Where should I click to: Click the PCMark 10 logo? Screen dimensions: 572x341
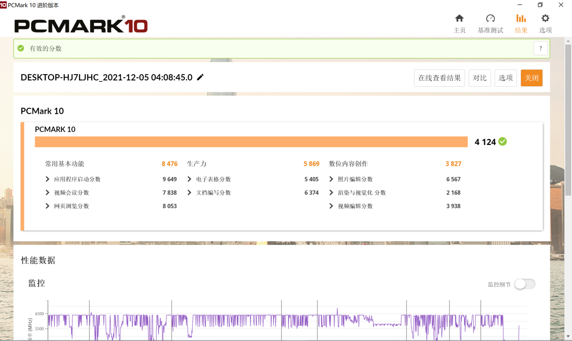(81, 25)
